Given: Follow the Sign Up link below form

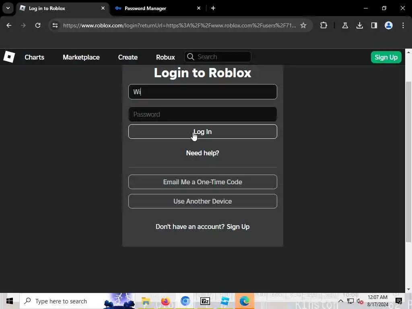Looking at the screenshot, I should point(238,227).
